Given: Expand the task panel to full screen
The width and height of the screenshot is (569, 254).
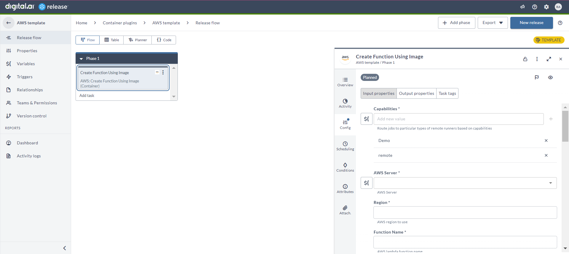Looking at the screenshot, I should pyautogui.click(x=549, y=59).
